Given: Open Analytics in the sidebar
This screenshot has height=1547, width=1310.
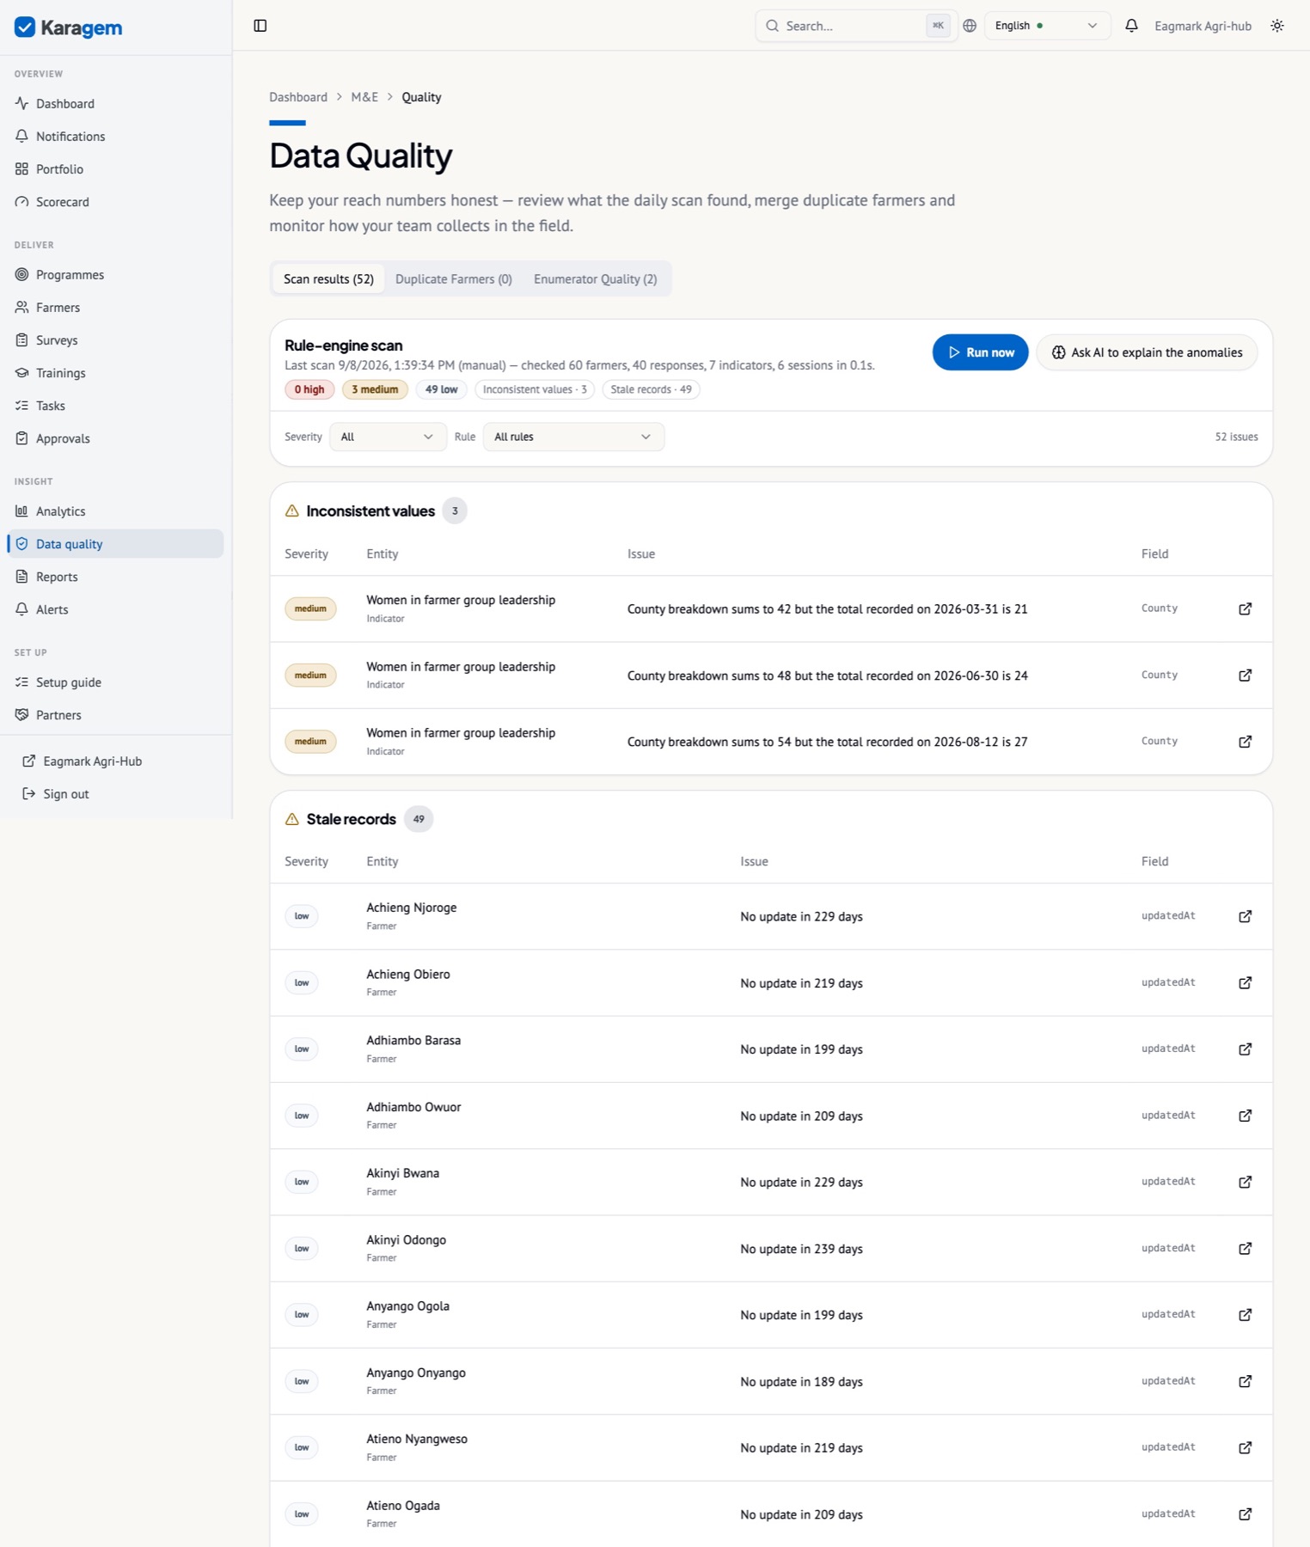Looking at the screenshot, I should pos(116,511).
